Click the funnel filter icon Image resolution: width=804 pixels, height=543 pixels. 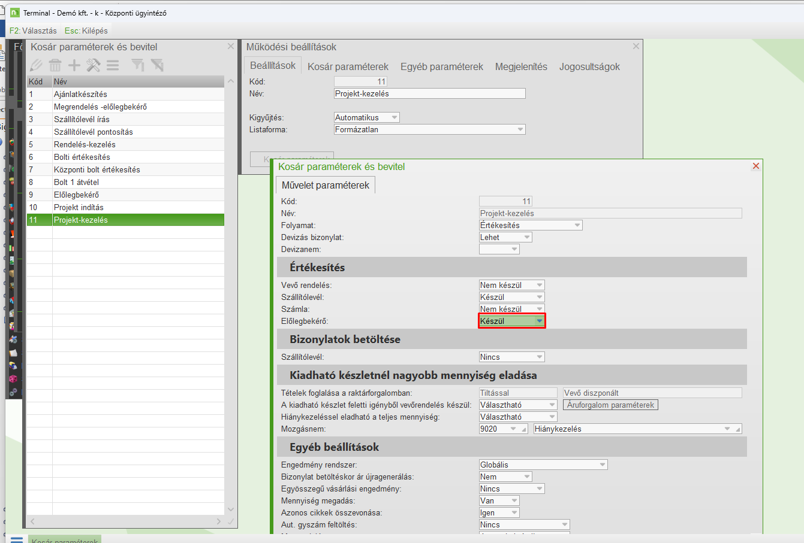(138, 65)
